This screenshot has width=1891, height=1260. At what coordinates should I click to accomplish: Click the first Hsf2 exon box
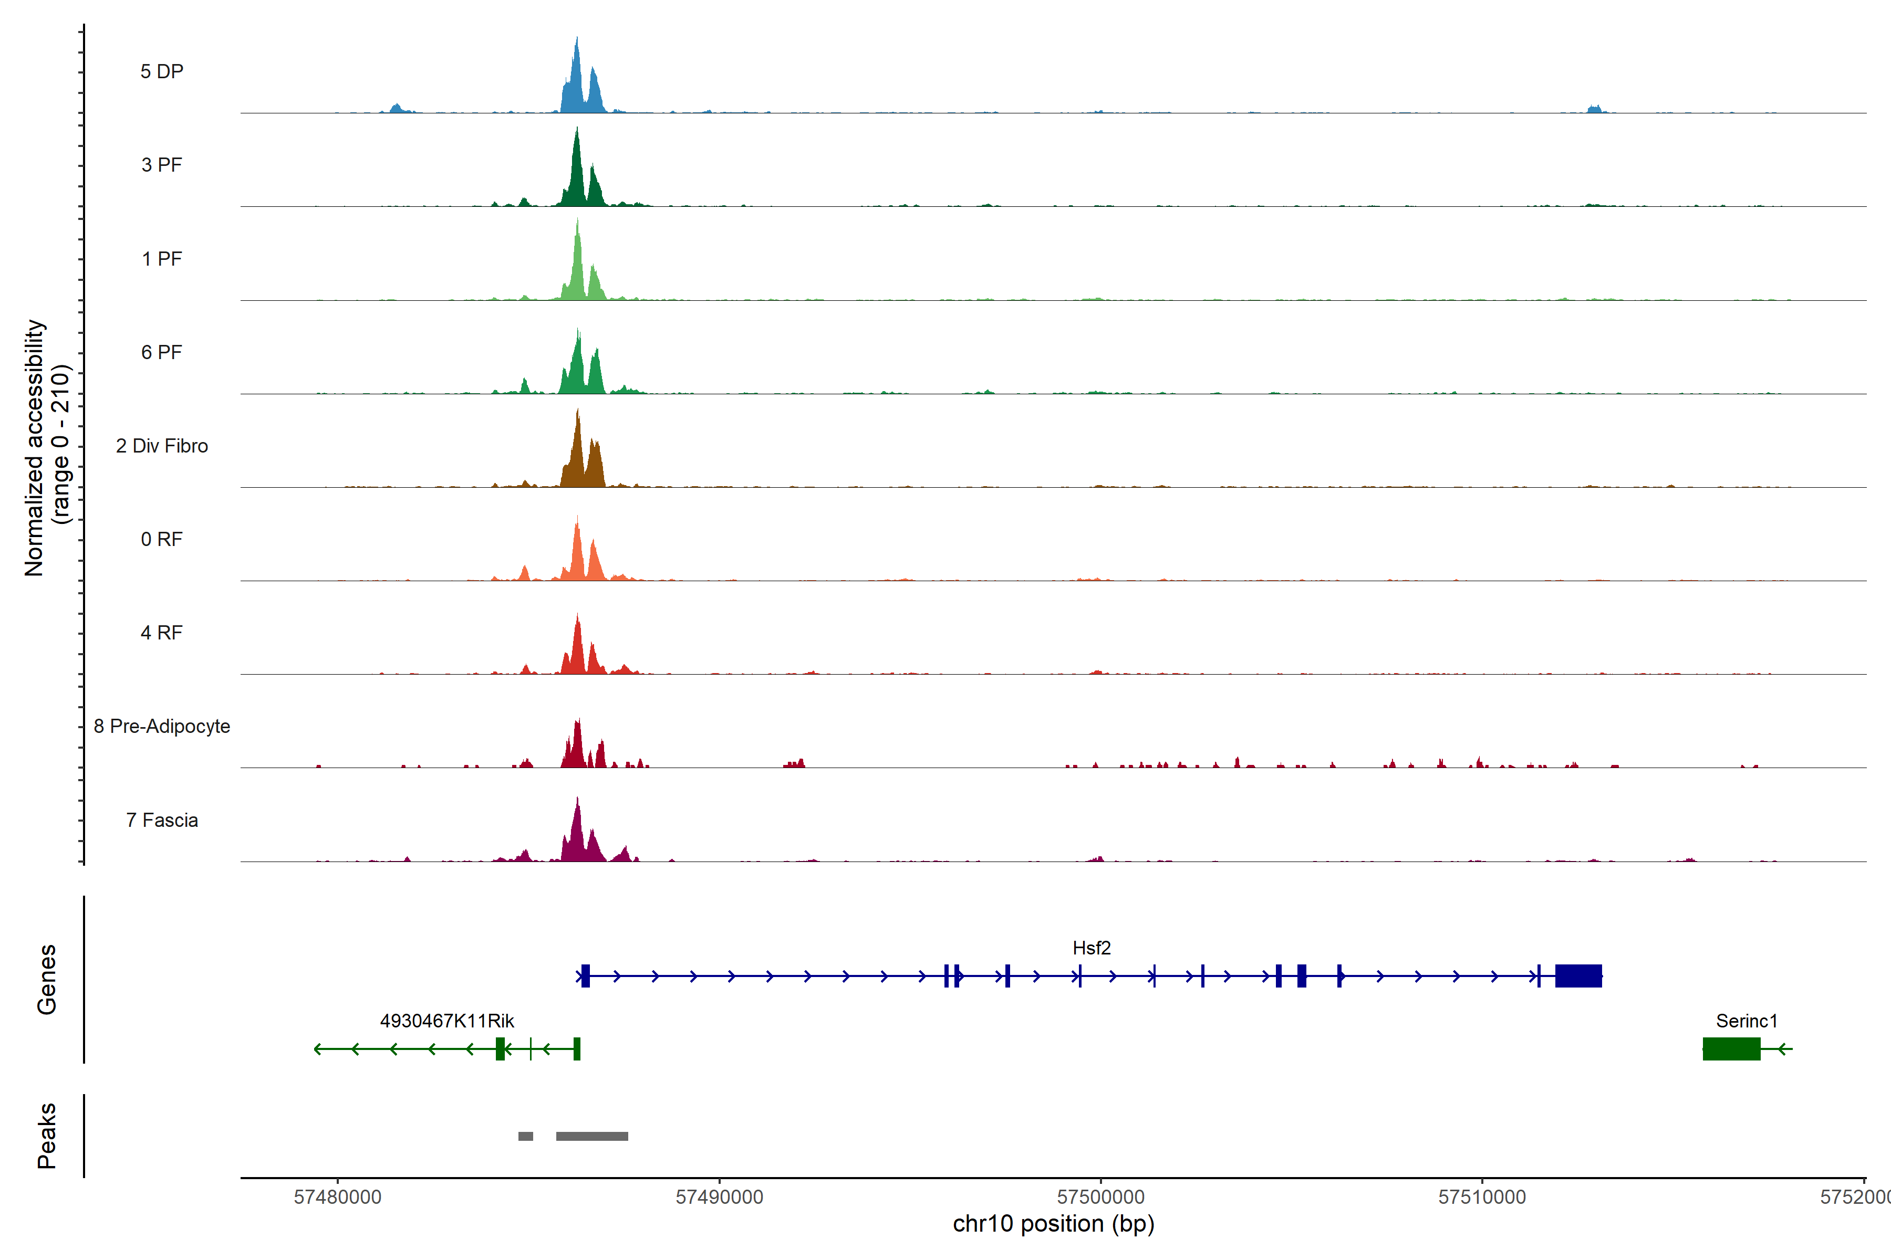(585, 975)
